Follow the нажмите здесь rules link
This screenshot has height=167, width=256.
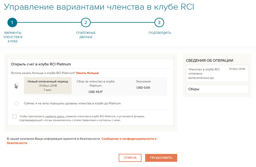coord(55,117)
